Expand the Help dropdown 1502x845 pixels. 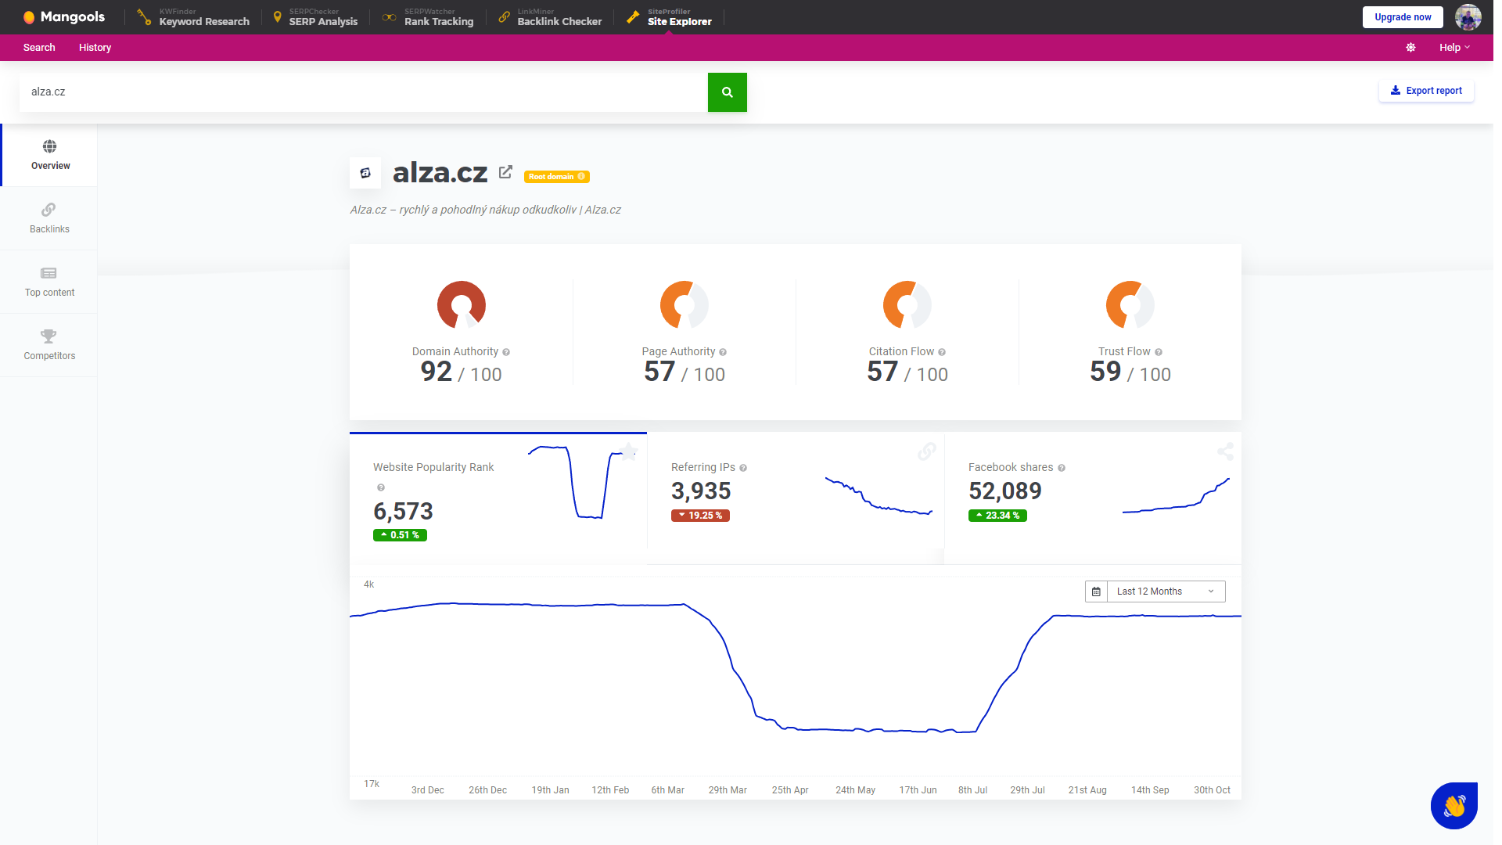click(1454, 48)
